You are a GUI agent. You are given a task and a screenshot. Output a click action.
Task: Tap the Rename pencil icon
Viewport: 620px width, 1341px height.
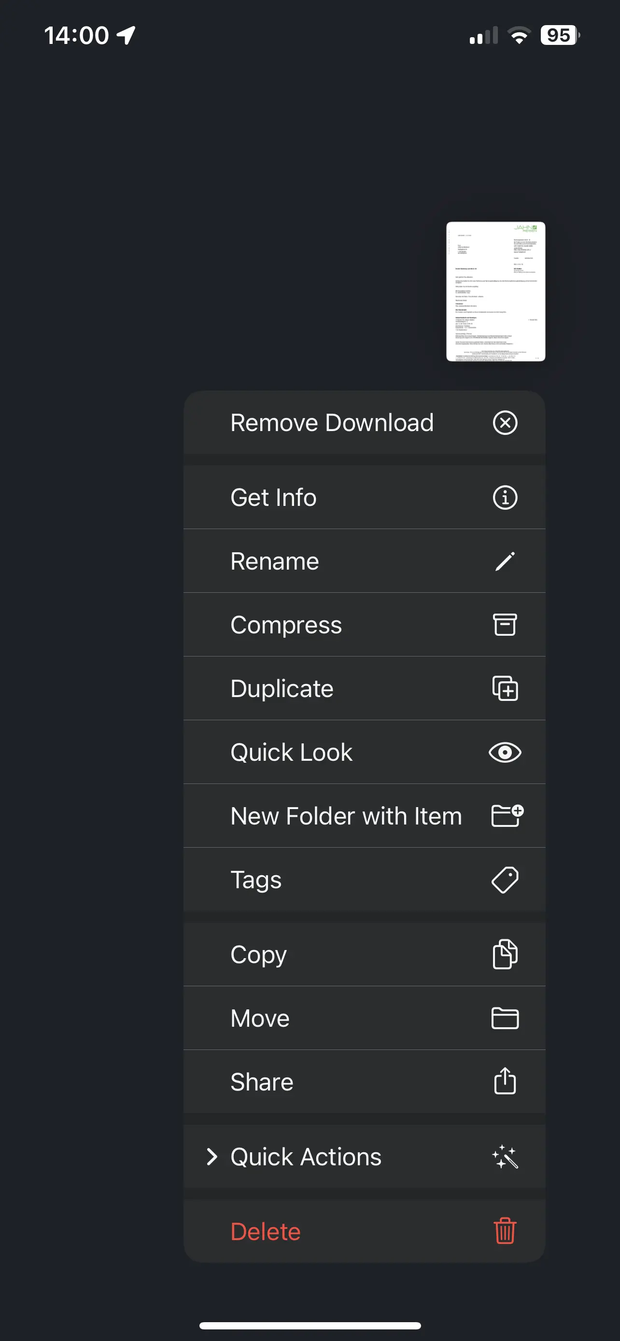pos(505,561)
